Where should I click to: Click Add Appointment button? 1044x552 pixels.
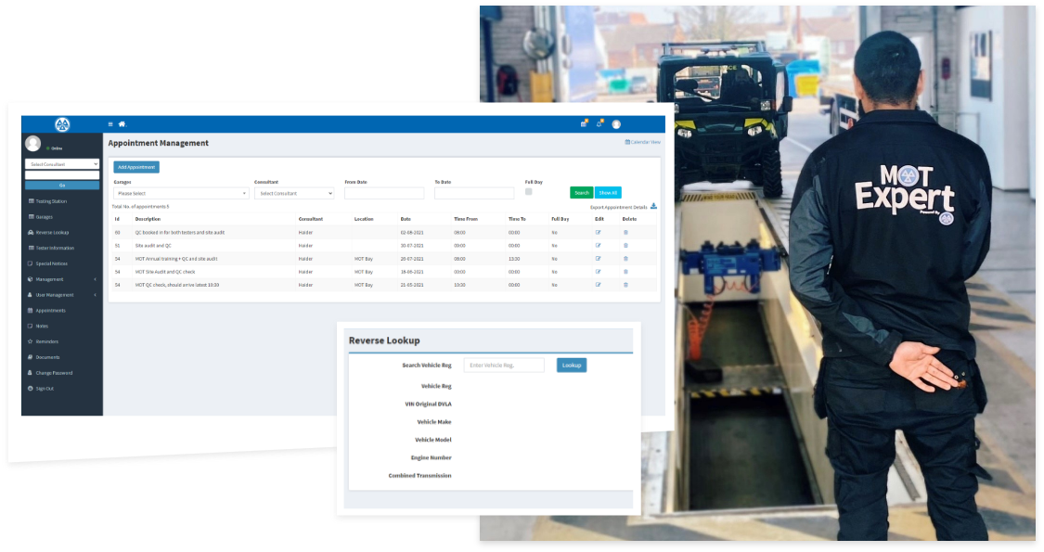pyautogui.click(x=136, y=167)
